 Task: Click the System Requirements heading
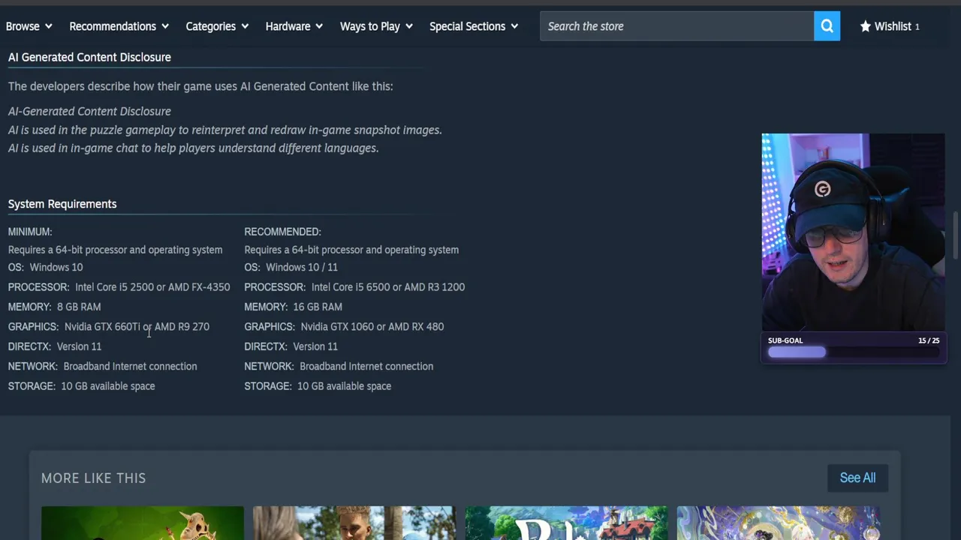point(62,204)
